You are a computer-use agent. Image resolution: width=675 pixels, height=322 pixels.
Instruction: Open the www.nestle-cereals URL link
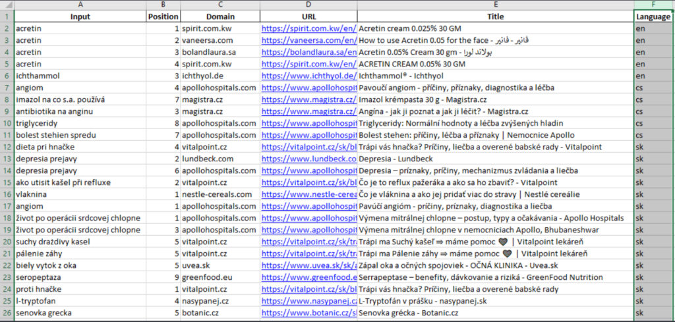tap(308, 194)
